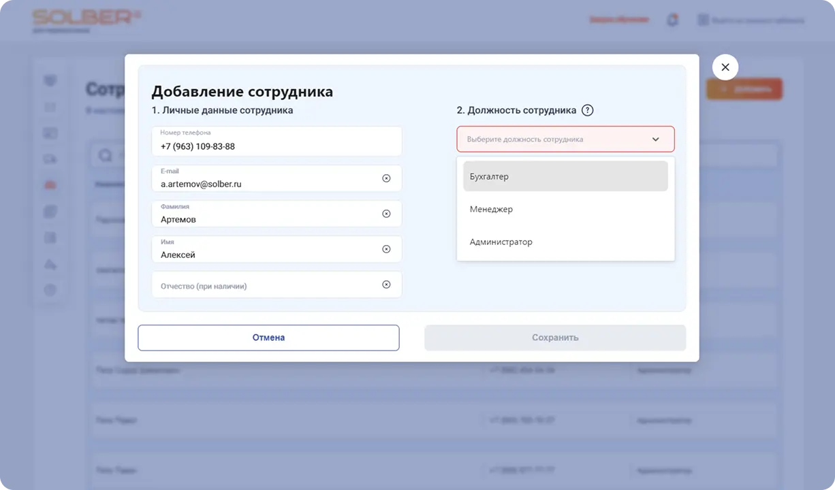
Task: Open the notifications bell in the header
Action: tap(672, 20)
